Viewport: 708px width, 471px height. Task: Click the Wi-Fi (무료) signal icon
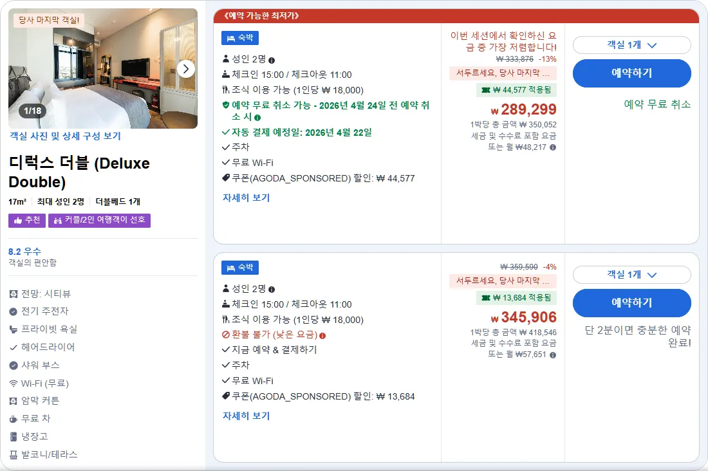point(14,383)
